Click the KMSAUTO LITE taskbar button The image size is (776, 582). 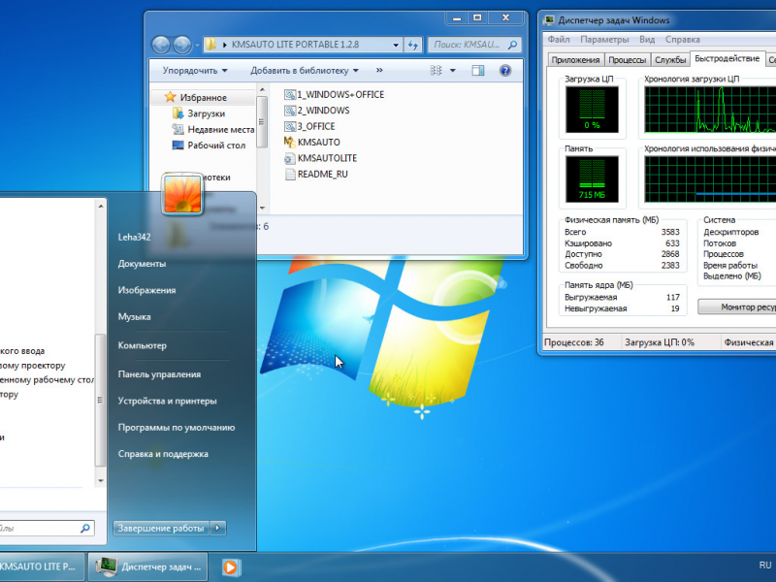tap(42, 566)
